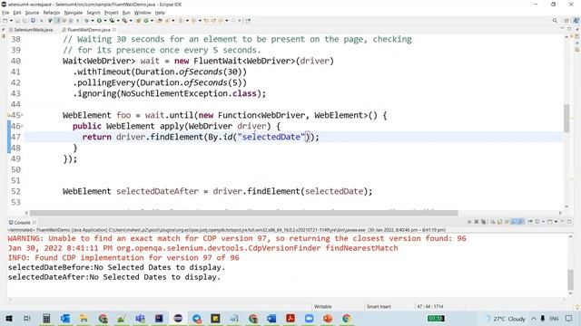Open the Display Selected Console dropdown
The height and width of the screenshot is (326, 581).
pyautogui.click(x=543, y=222)
